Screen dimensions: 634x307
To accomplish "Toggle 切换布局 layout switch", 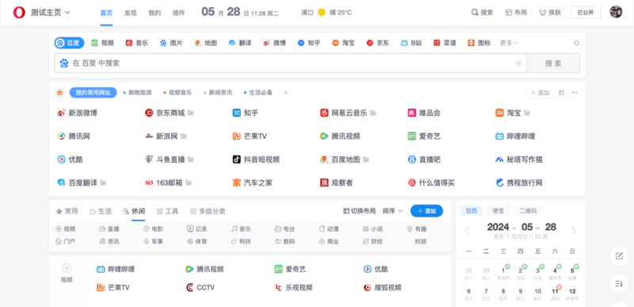I will tap(360, 211).
